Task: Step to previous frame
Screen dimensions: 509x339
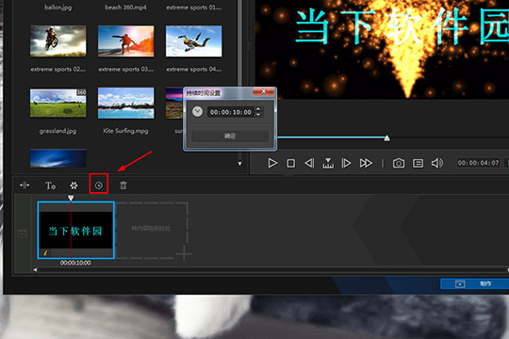Action: click(x=309, y=163)
